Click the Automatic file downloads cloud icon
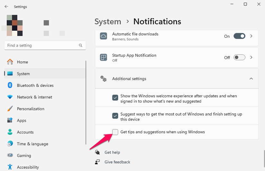The image size is (265, 171). [103, 36]
